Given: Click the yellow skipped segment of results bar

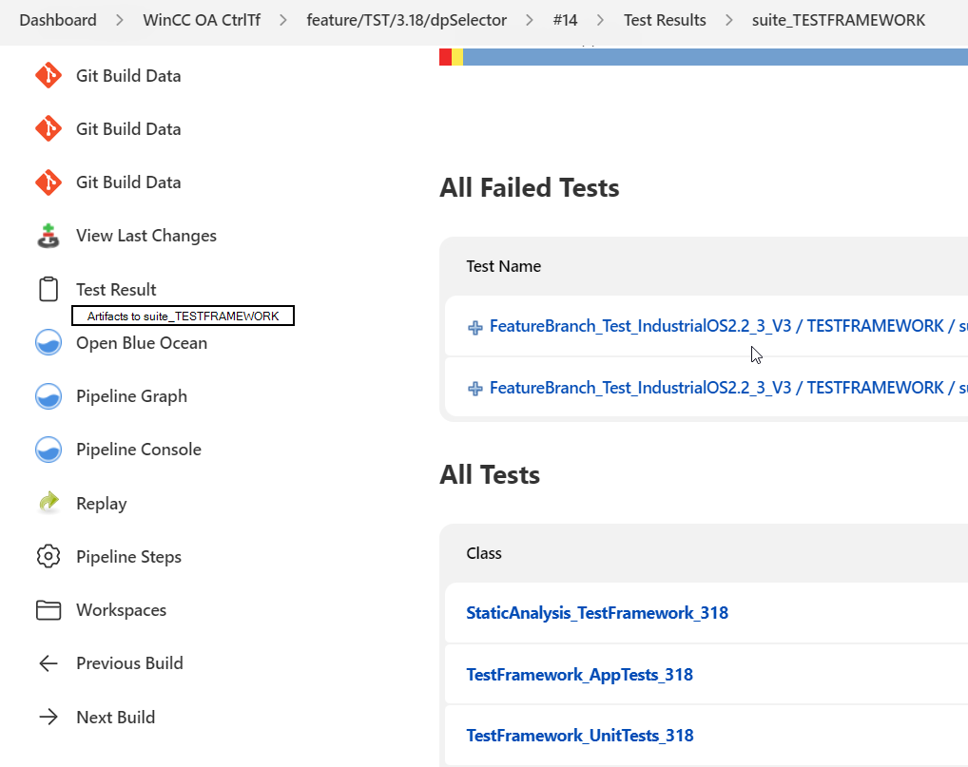Looking at the screenshot, I should [x=457, y=57].
